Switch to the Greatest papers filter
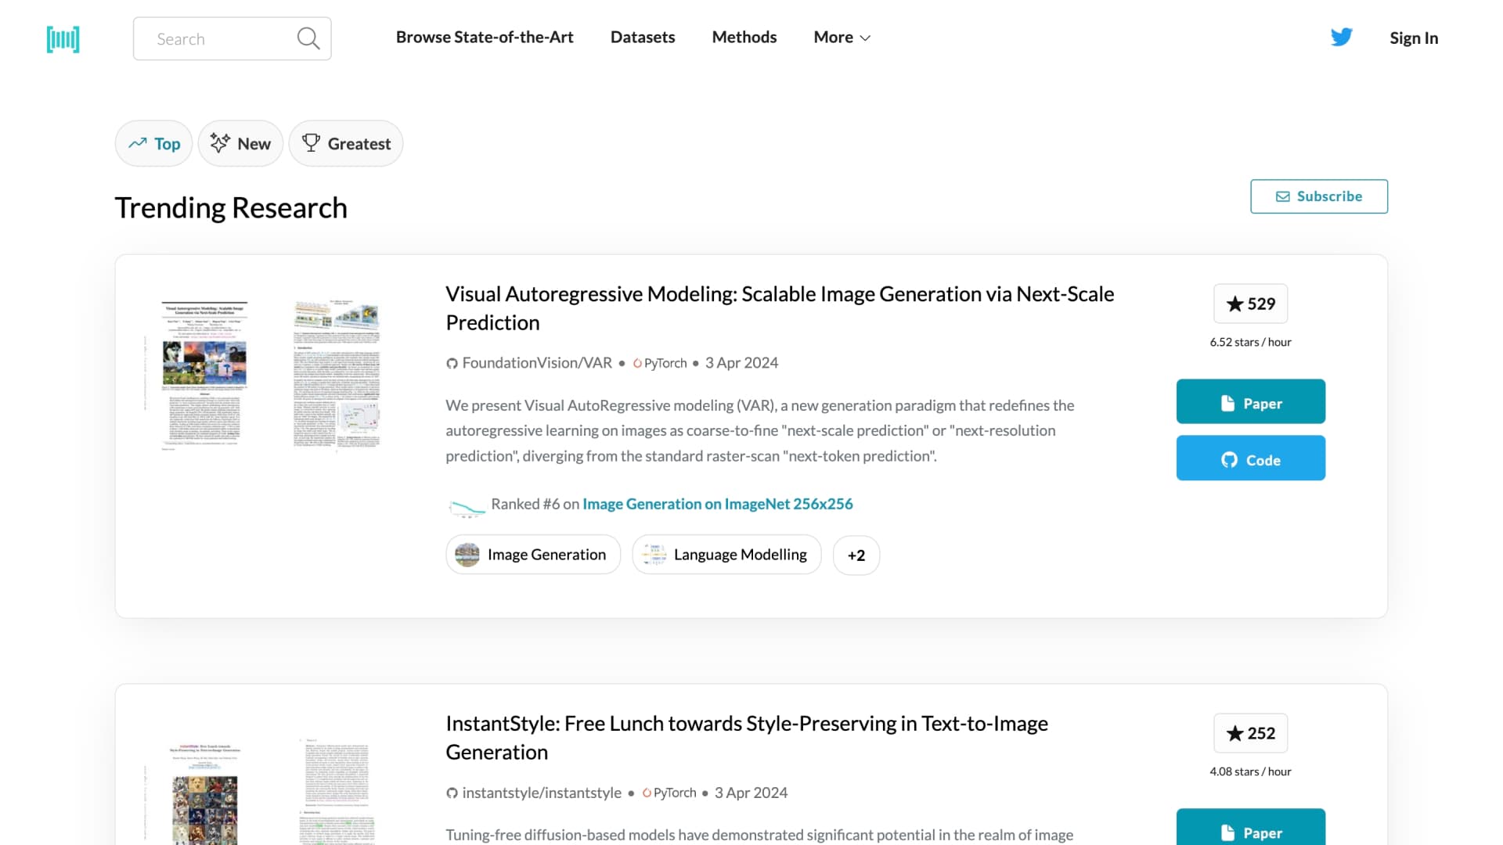The height and width of the screenshot is (845, 1503). [346, 143]
